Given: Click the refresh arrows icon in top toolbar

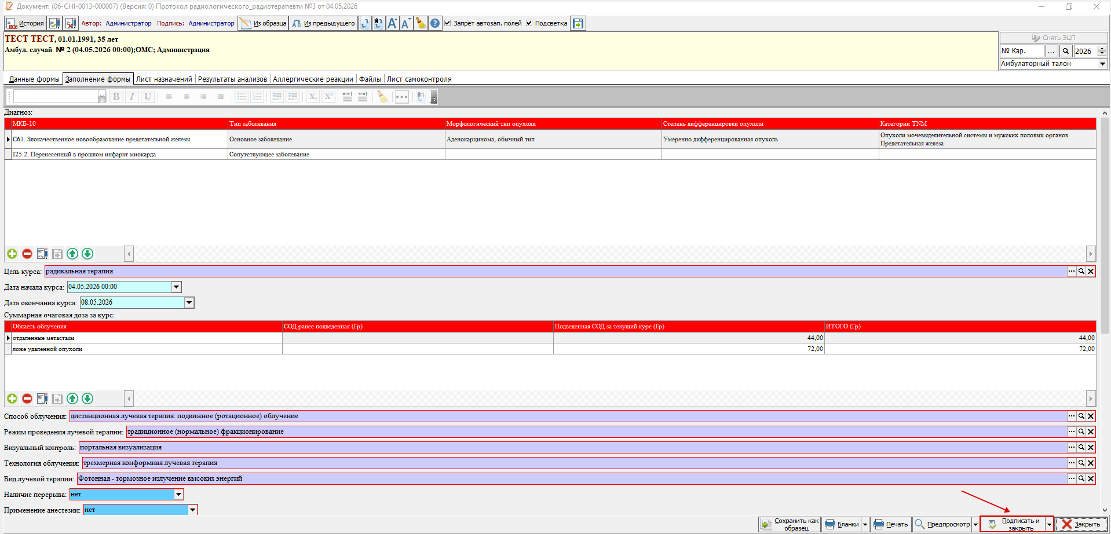Looking at the screenshot, I should (364, 23).
